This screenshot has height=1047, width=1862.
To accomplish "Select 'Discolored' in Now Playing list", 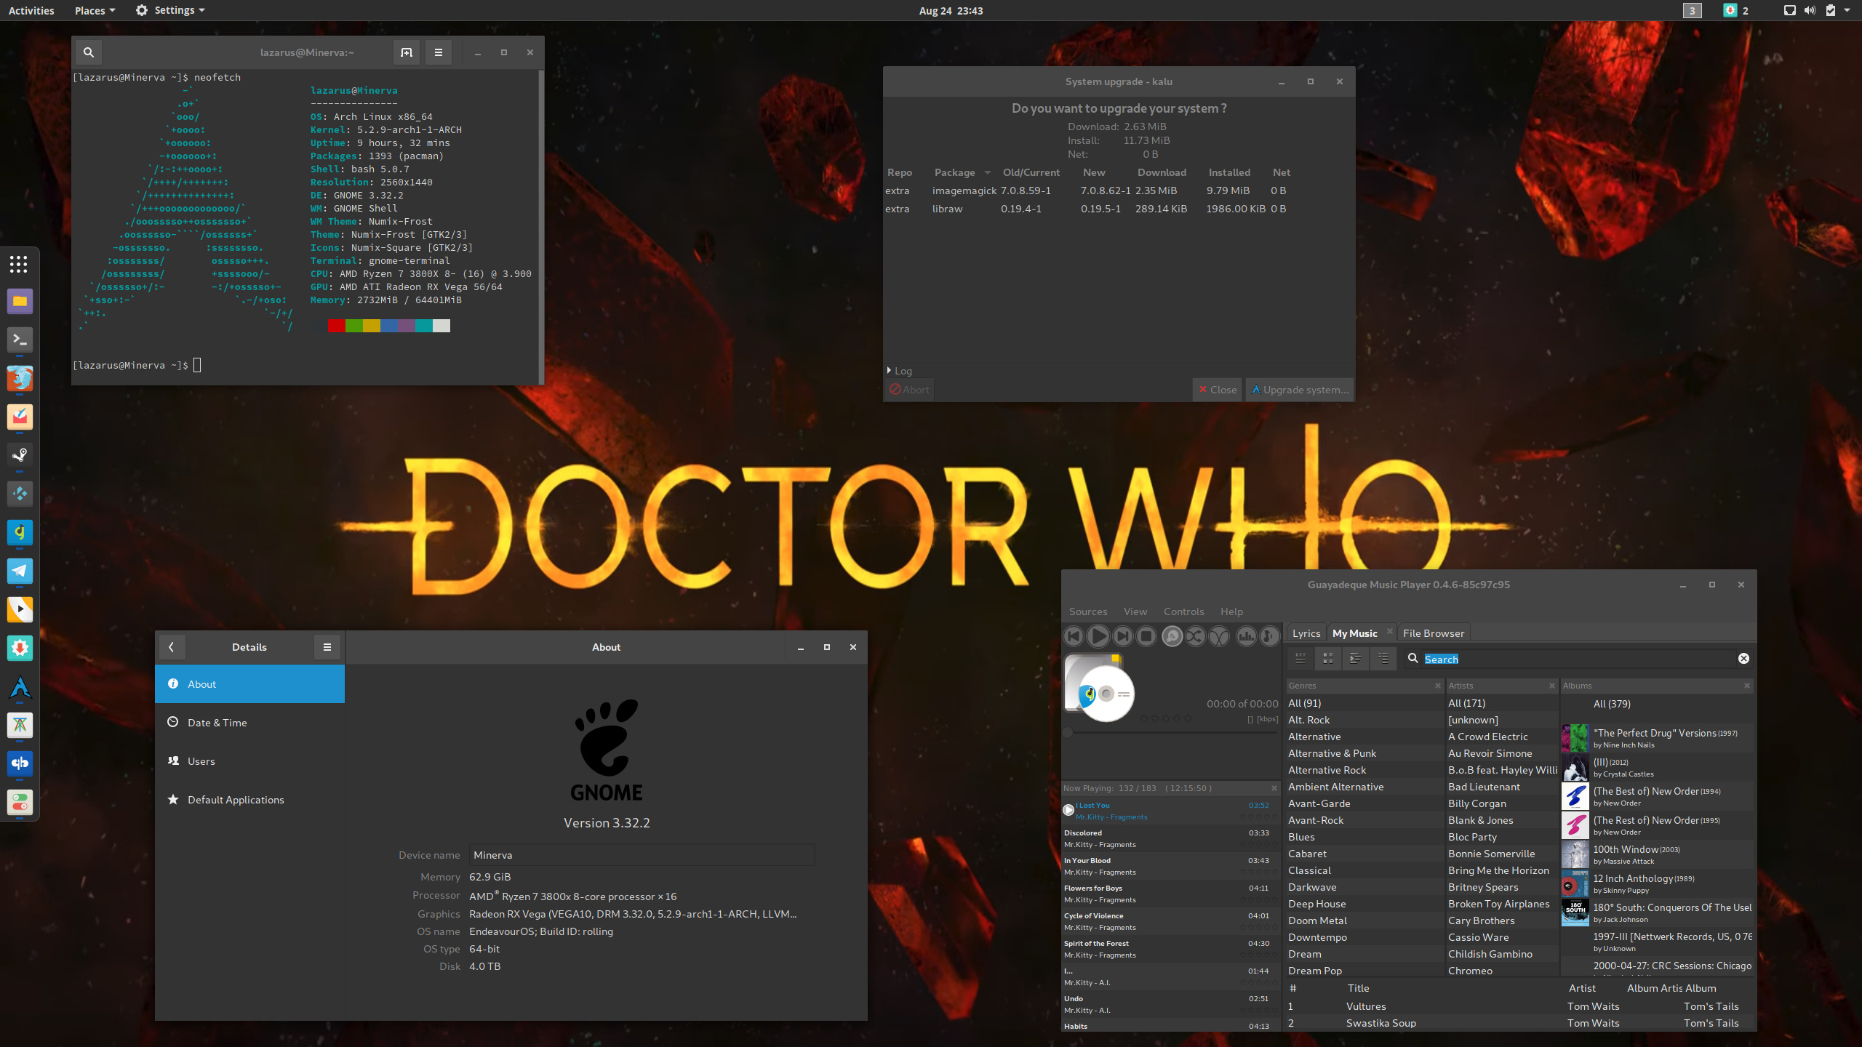I will (1170, 838).
